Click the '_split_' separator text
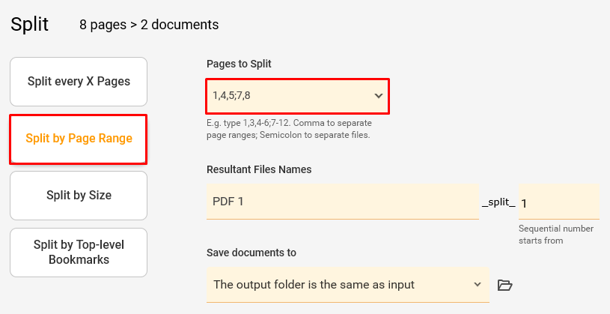 (498, 202)
